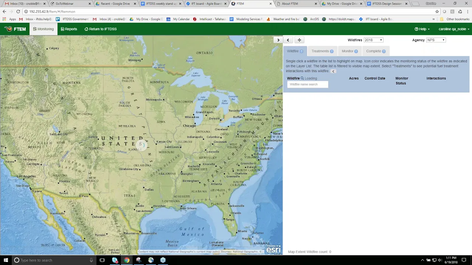472x265 pixels.
Task: Click the help icon on Wildfire tab
Action: pyautogui.click(x=301, y=52)
